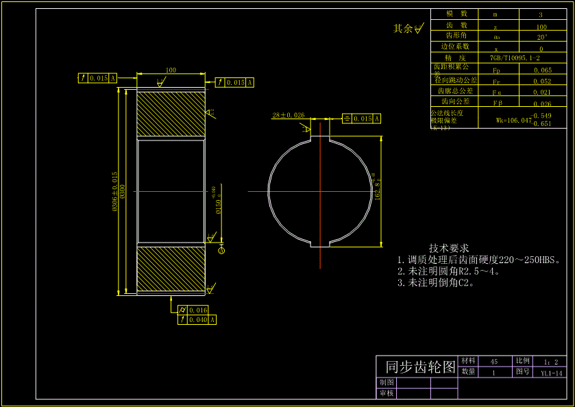Image resolution: width=575 pixels, height=407 pixels.
Task: Click the 齿向公差 cell
Action: [456, 101]
